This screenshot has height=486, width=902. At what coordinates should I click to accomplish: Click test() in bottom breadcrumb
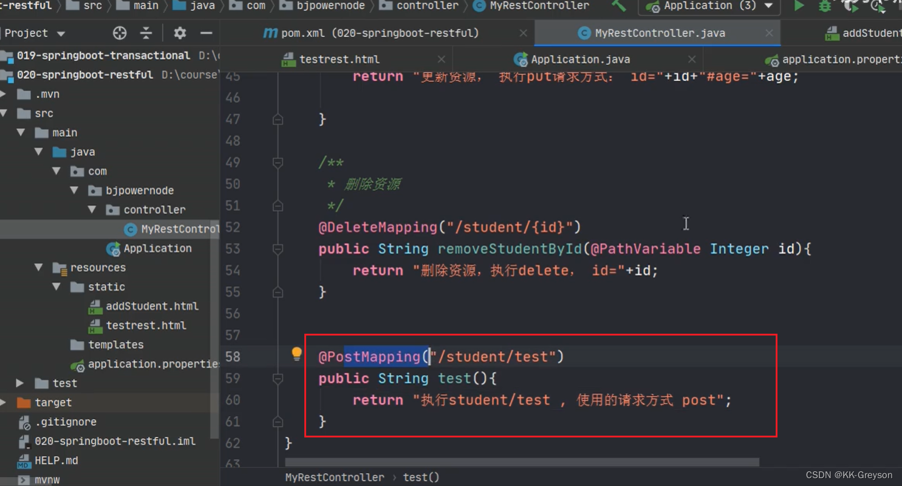pos(421,478)
